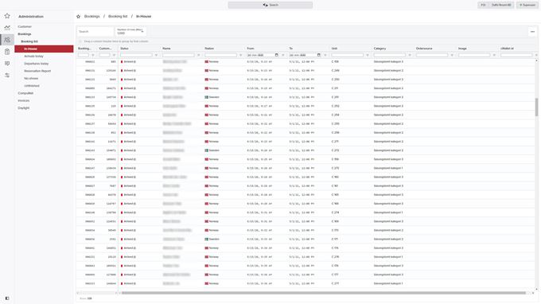Click the Supervisor user button
The height and width of the screenshot is (304, 541).
pos(527,5)
